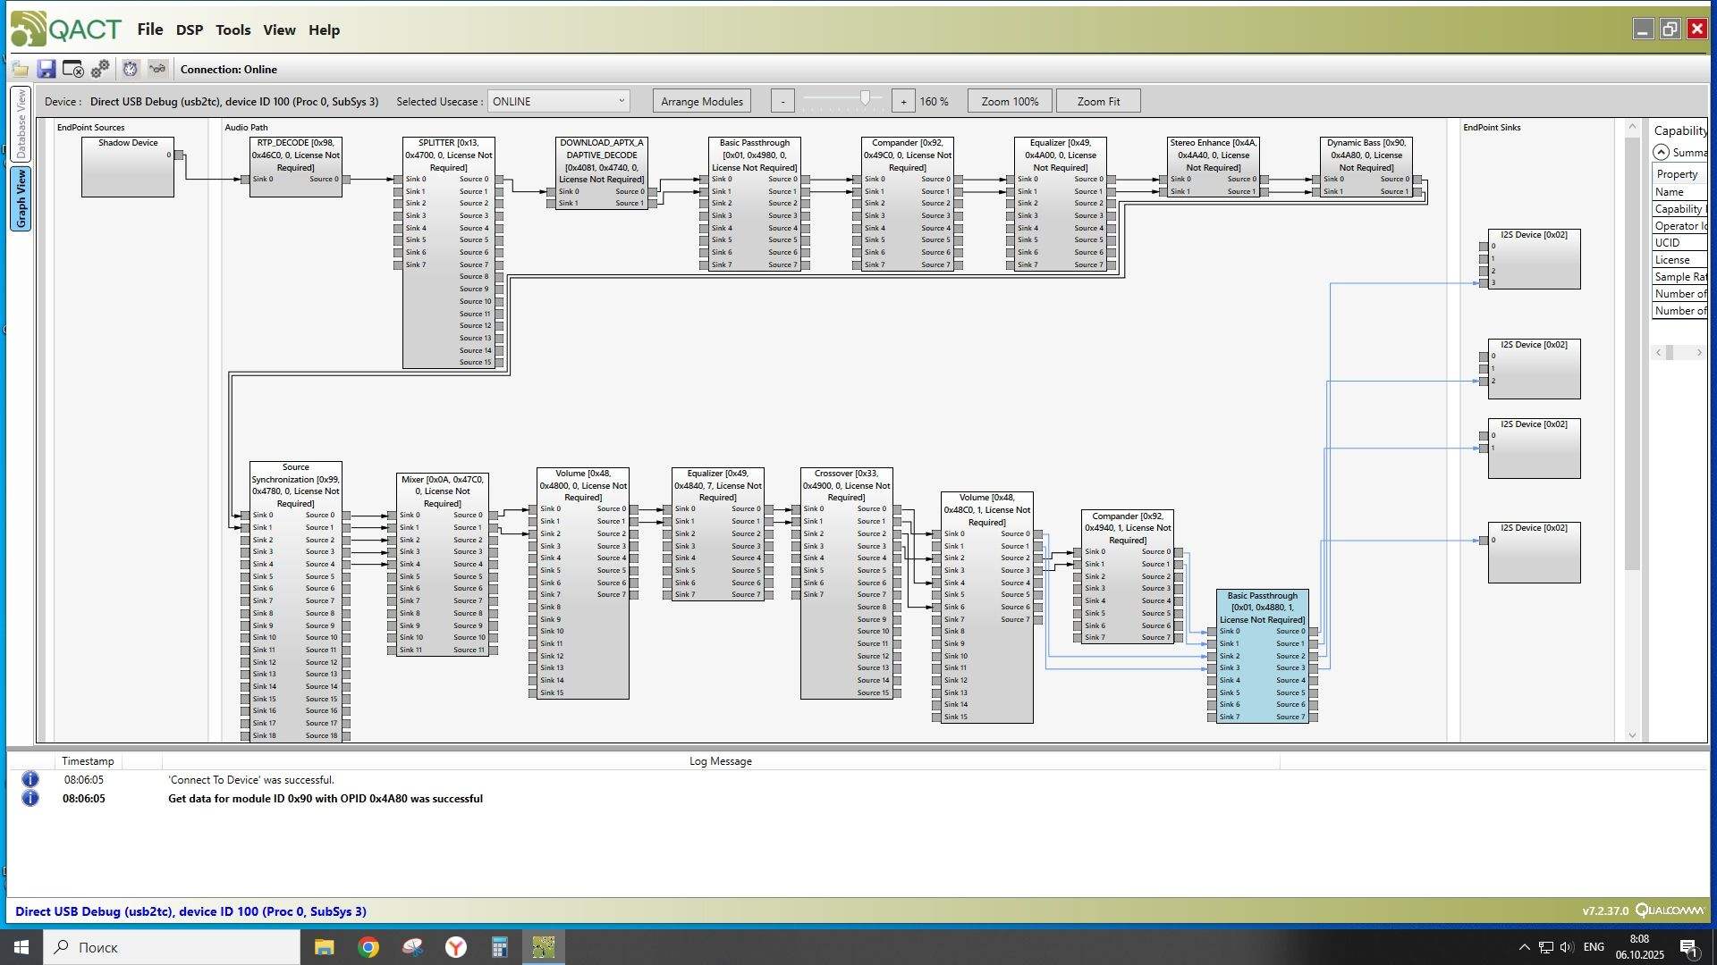Screen dimensions: 1717x965
Task: Toggle the stopwatch timer toolbar button
Action: pos(131,69)
